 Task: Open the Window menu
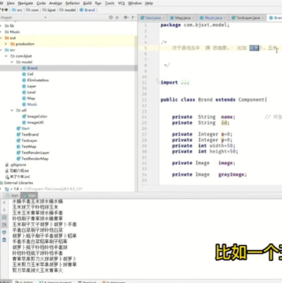coord(135,3)
